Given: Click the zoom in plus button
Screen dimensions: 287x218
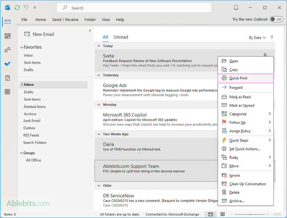Looking at the screenshot, I should (x=267, y=214).
